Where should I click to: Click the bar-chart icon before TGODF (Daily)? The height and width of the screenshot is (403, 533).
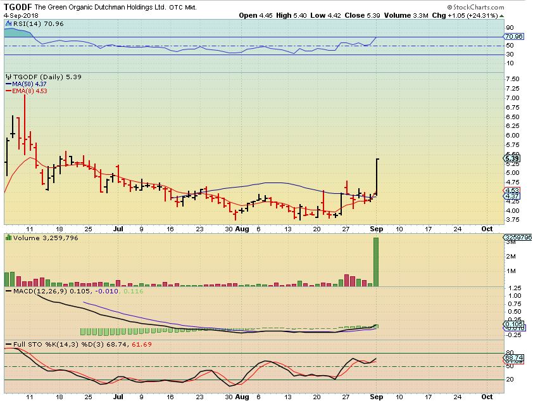click(8, 77)
